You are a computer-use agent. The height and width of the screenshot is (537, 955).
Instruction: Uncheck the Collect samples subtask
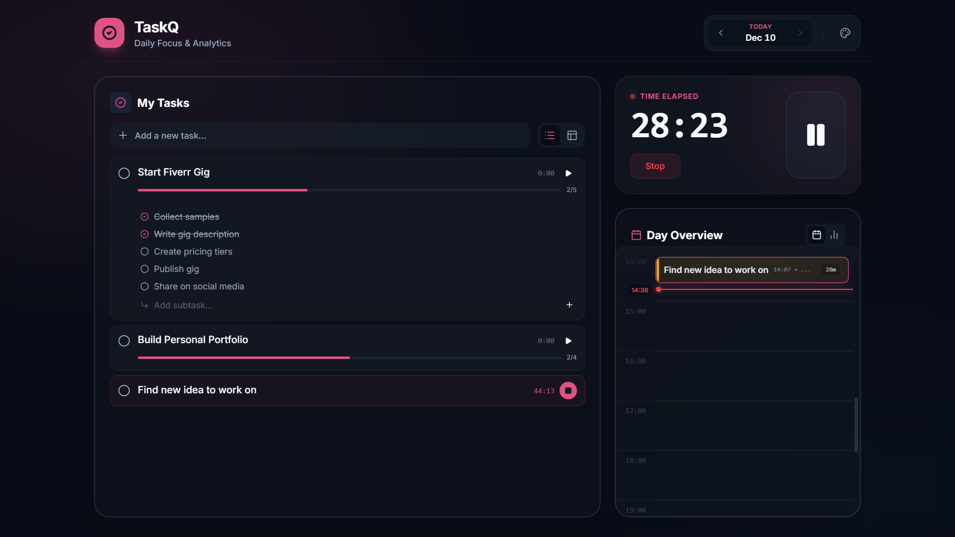pyautogui.click(x=145, y=216)
